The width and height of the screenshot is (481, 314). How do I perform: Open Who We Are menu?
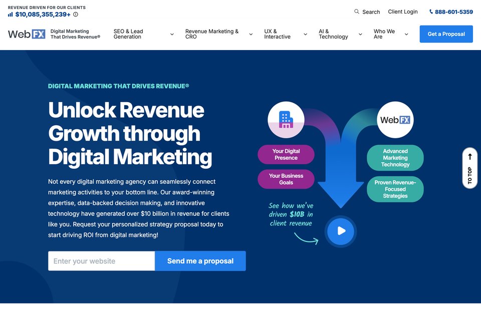(384, 34)
